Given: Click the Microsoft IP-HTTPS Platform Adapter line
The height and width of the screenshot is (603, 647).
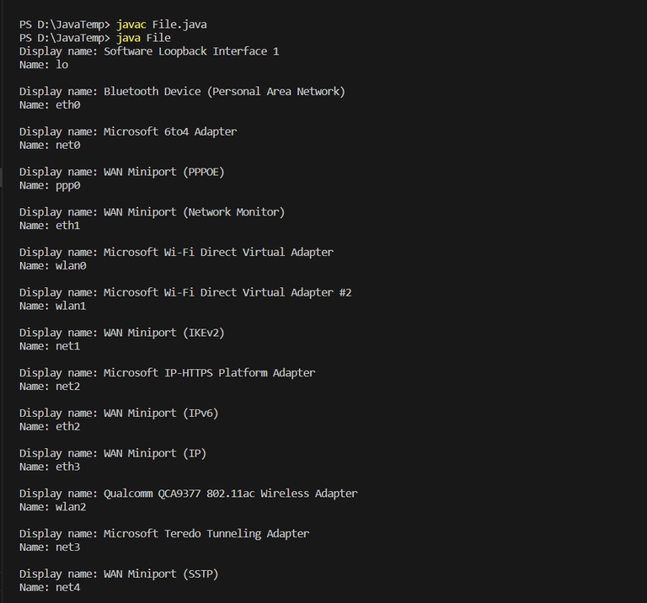Looking at the screenshot, I should pos(167,373).
